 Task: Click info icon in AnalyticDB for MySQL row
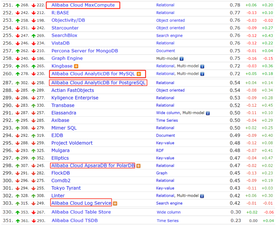click(x=202, y=74)
